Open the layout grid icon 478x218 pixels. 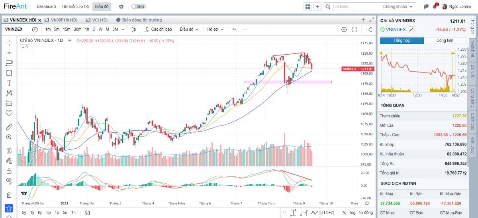tap(308, 6)
